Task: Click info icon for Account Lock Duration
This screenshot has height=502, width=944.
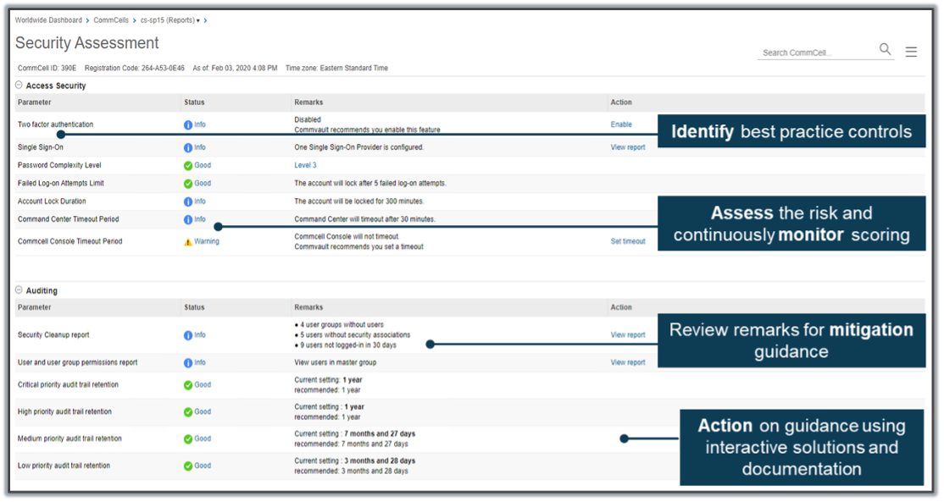Action: click(x=188, y=201)
